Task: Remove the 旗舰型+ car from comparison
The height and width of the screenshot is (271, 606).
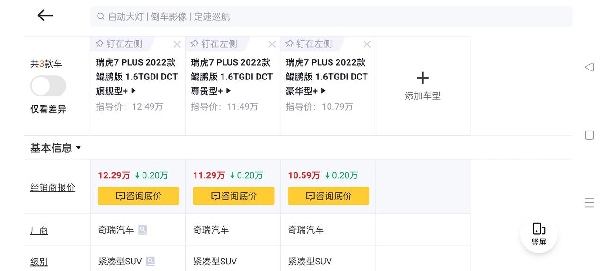Action: tap(177, 44)
